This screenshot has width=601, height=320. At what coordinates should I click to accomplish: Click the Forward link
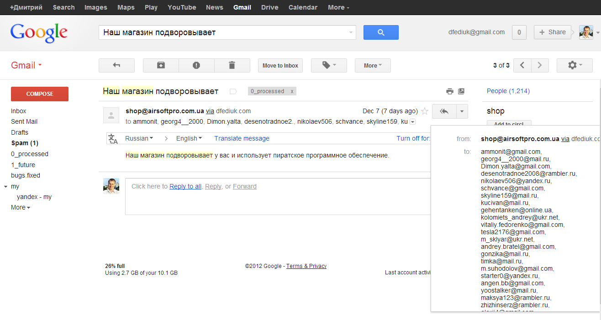pos(245,186)
